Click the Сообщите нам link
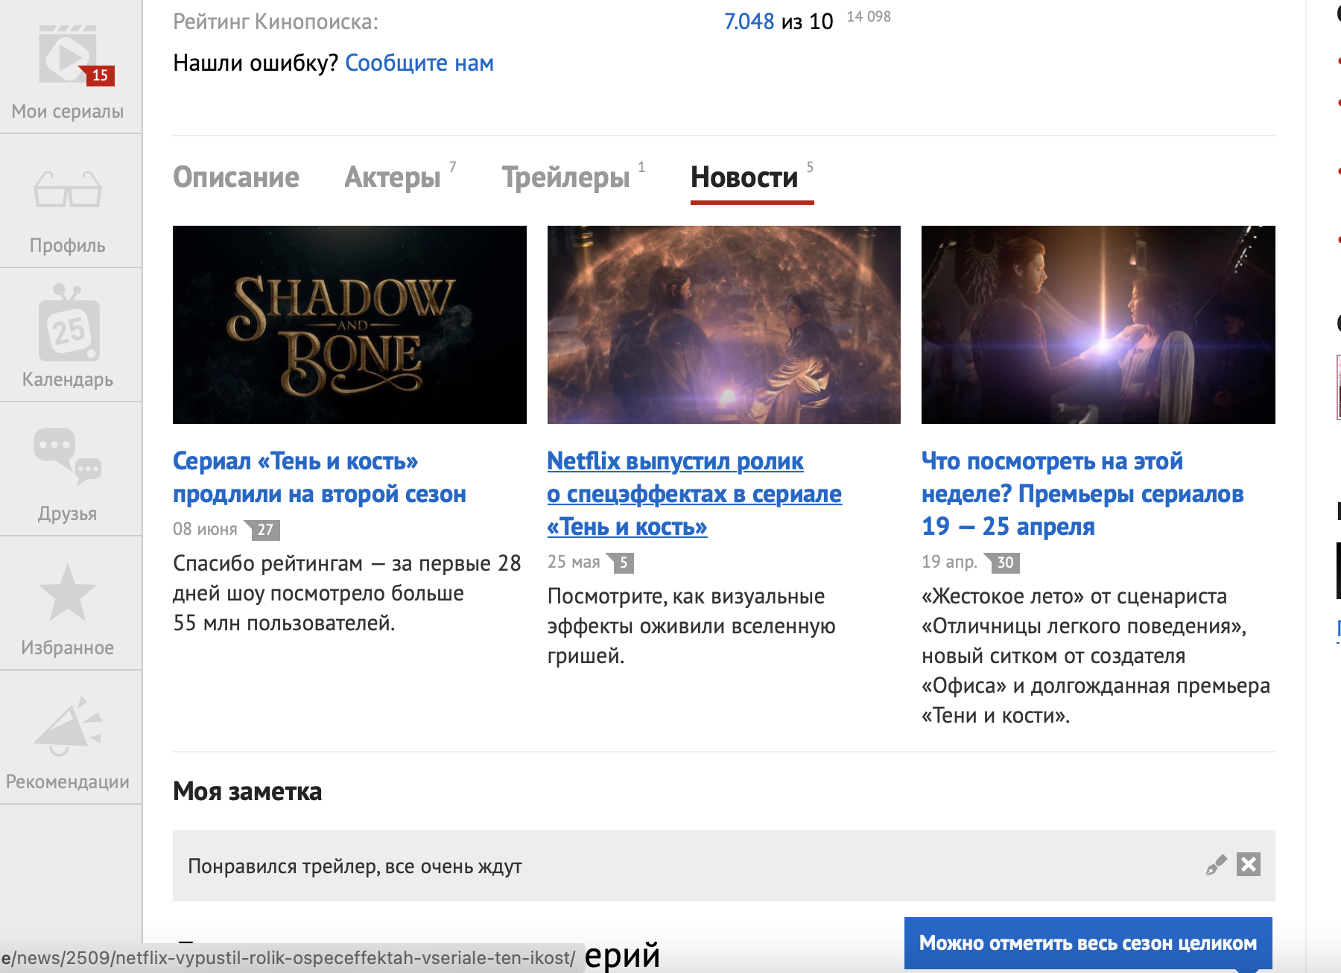This screenshot has width=1341, height=973. (x=419, y=63)
